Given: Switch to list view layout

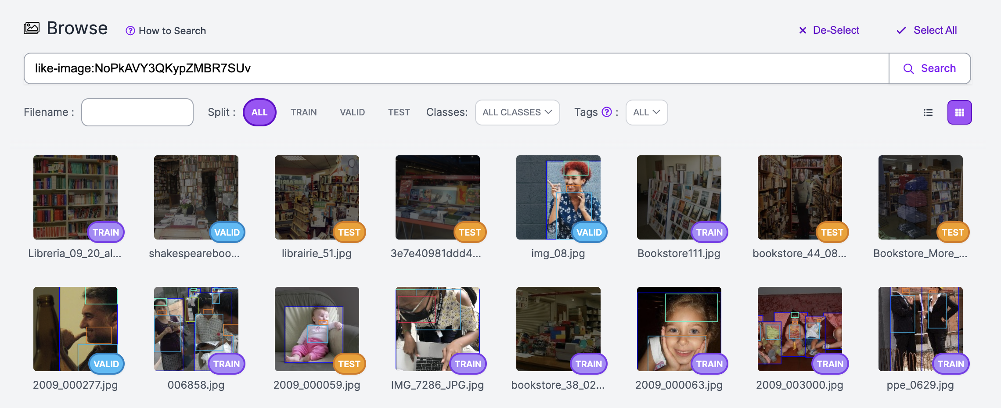Looking at the screenshot, I should click(928, 113).
